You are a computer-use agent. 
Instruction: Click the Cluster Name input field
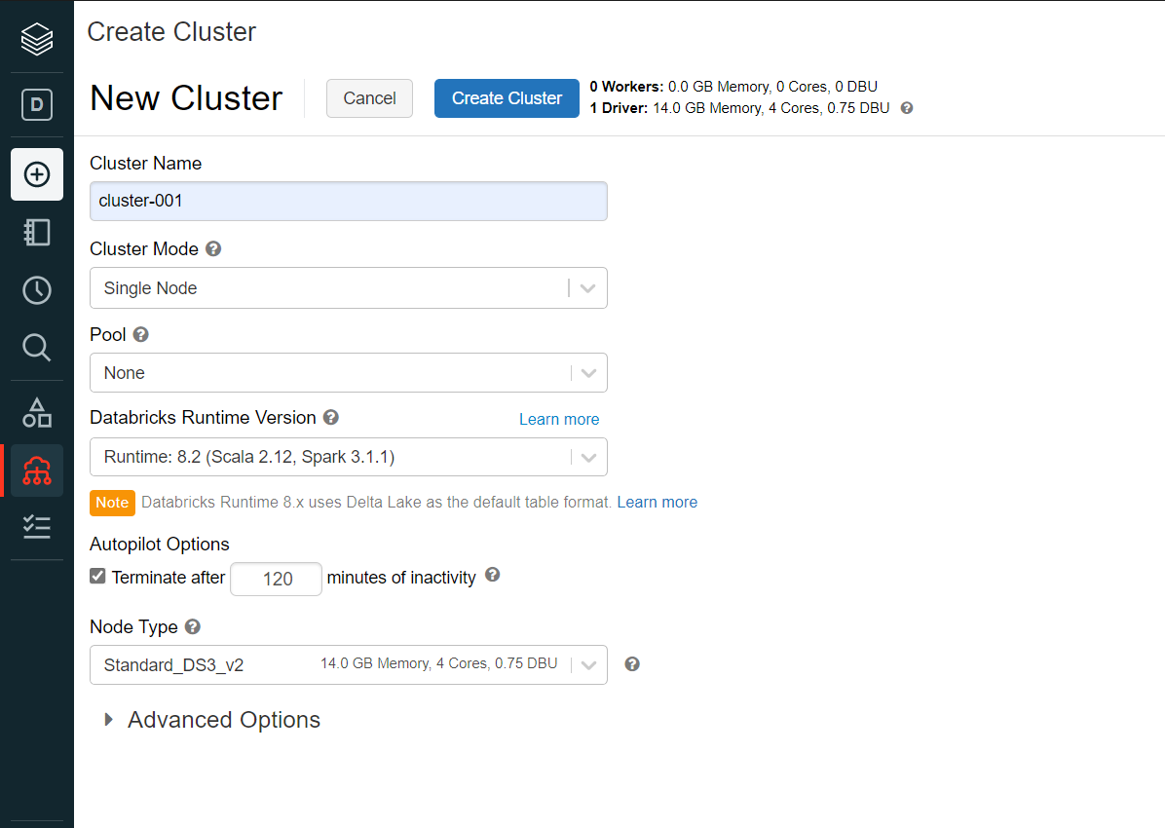pyautogui.click(x=349, y=201)
